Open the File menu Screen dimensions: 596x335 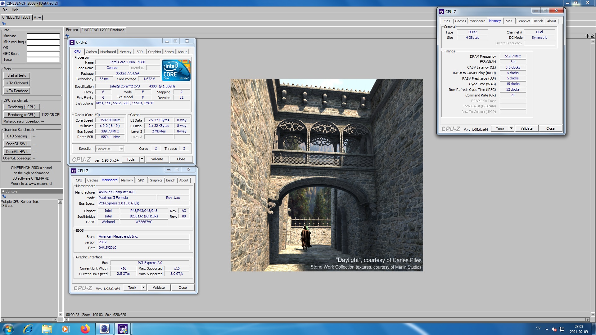click(x=5, y=10)
